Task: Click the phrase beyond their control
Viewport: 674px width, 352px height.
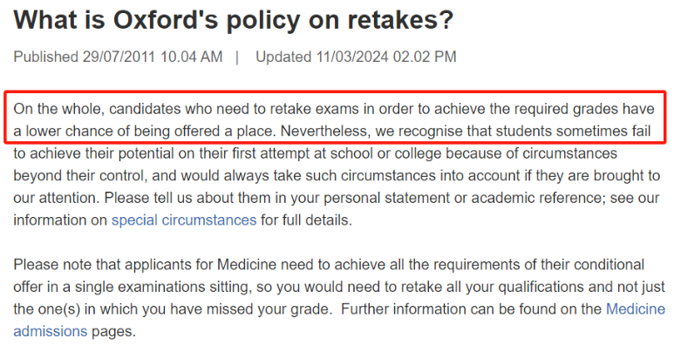Action: 80,175
